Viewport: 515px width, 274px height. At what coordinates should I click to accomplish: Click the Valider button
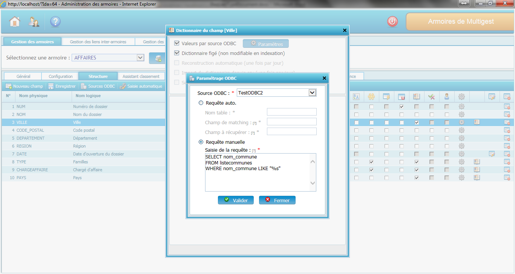pyautogui.click(x=236, y=200)
